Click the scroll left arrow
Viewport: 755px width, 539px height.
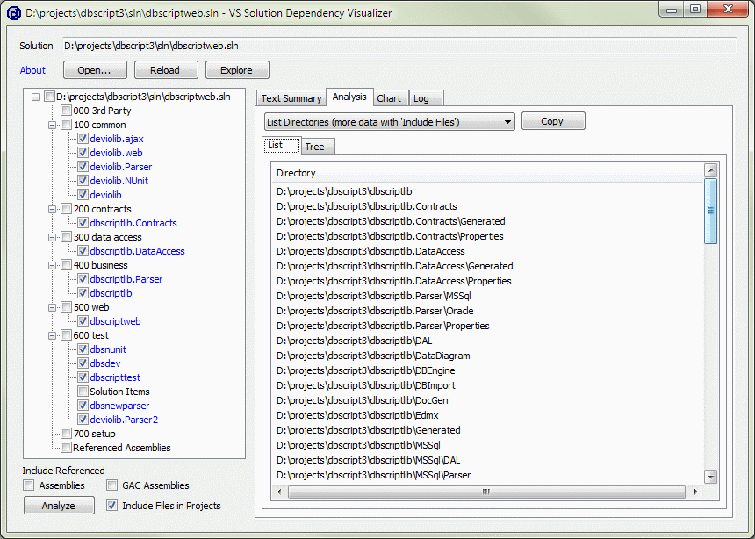click(279, 492)
